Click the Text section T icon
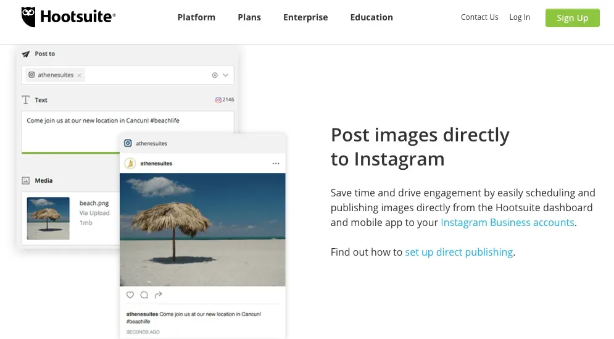Screen dimensions: 614x339 click(26, 100)
